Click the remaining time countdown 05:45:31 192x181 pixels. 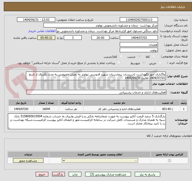tap(46, 38)
